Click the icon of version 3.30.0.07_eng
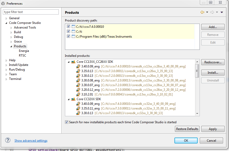The height and width of the screenshot is (151, 229). tap(78, 85)
